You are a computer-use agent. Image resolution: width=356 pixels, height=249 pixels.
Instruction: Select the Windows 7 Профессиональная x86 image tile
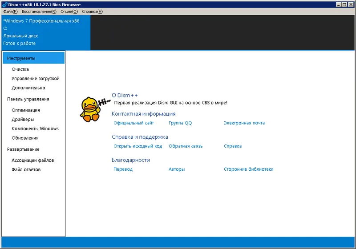(x=46, y=32)
